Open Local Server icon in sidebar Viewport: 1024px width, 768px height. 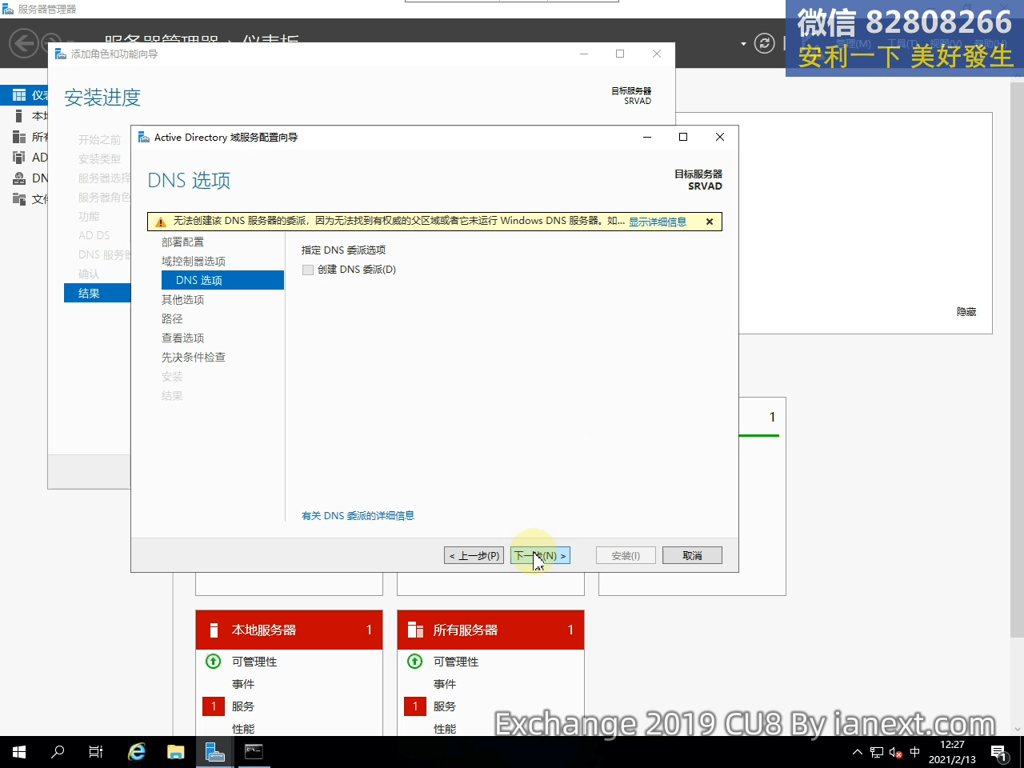[x=19, y=116]
